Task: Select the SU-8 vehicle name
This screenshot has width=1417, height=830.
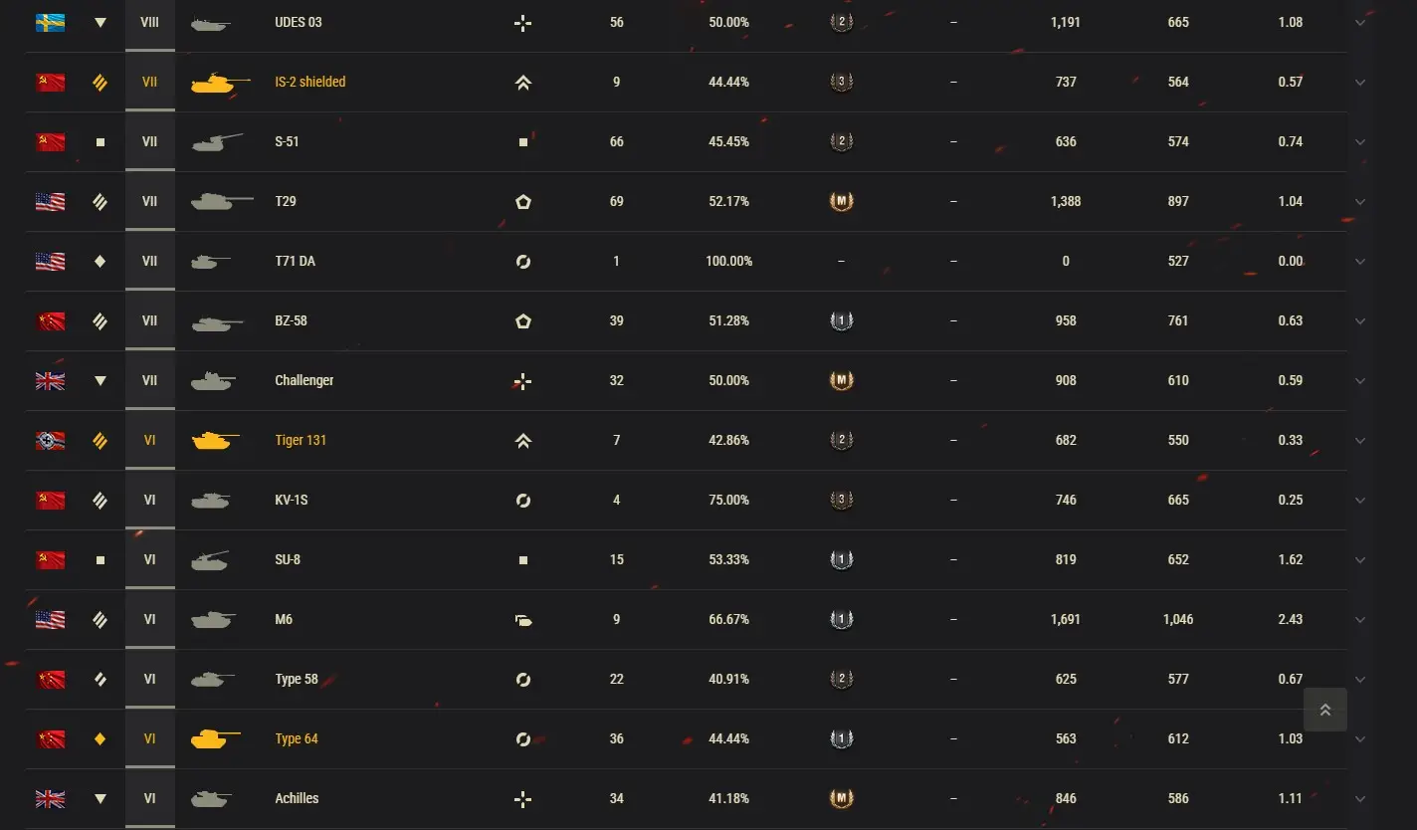Action: click(288, 559)
